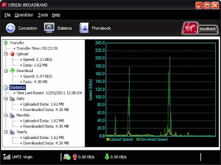Click the red Upload arrow icon in tree
Image resolution: width=221 pixels, height=165 pixels.
point(13,54)
